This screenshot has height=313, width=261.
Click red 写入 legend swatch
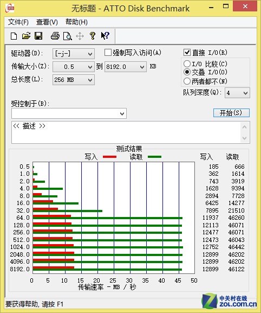point(109,157)
